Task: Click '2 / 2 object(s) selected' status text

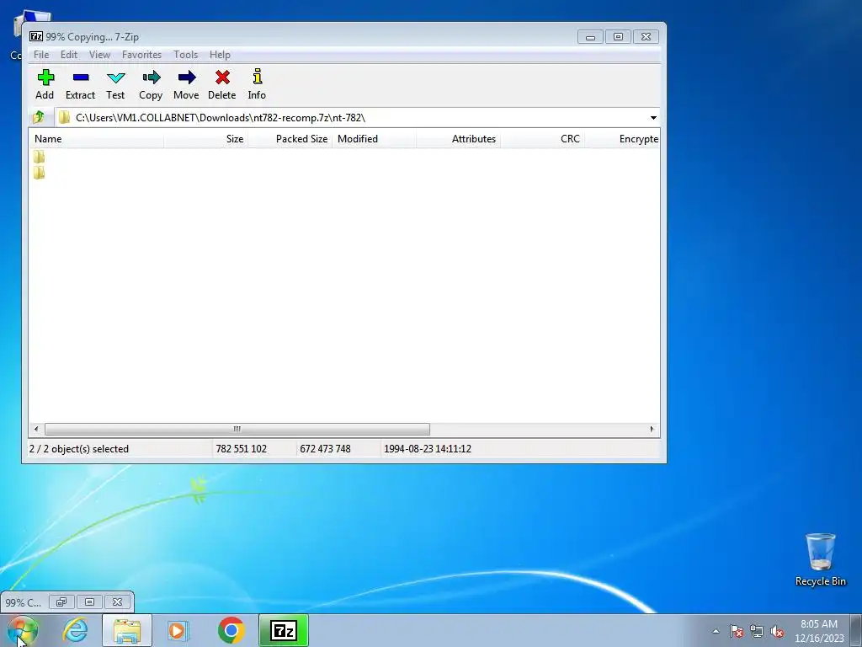Action: pos(78,449)
